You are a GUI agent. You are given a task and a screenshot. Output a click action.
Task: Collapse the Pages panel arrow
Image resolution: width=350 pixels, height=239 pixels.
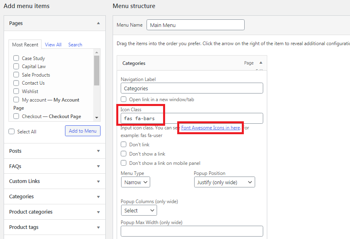tap(98, 23)
